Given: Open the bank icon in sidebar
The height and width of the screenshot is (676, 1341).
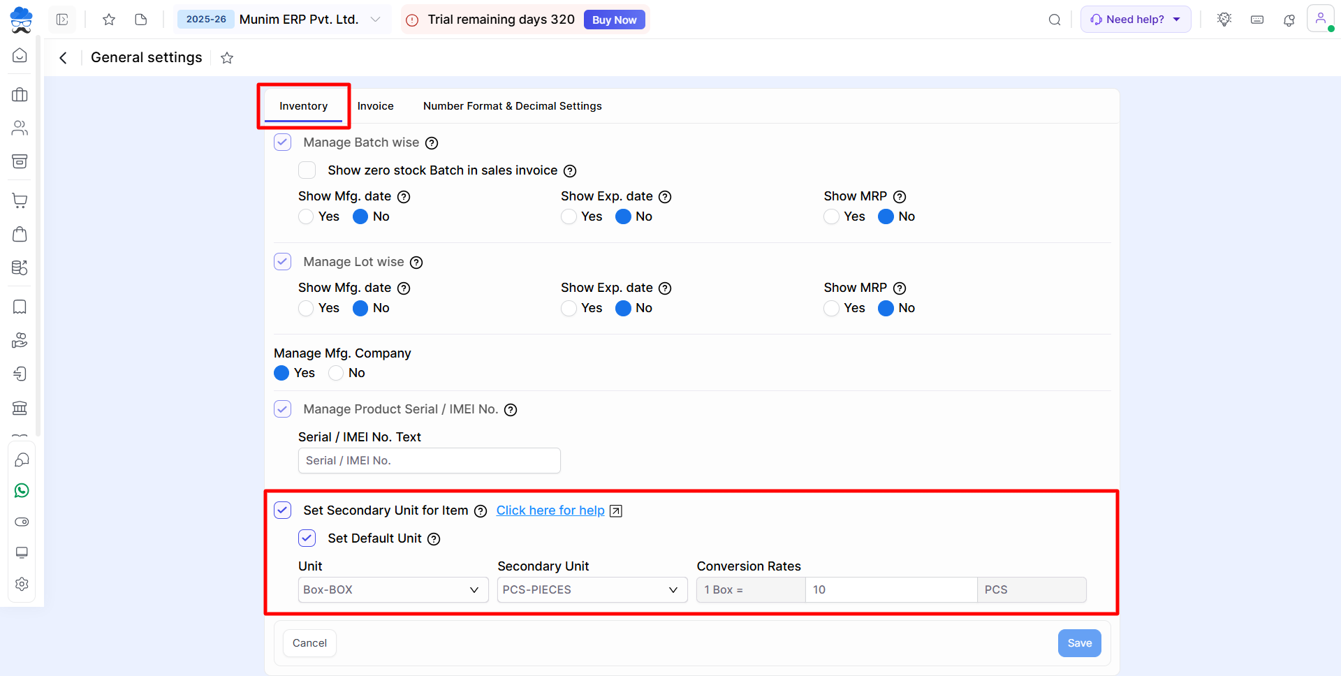Looking at the screenshot, I should point(20,408).
